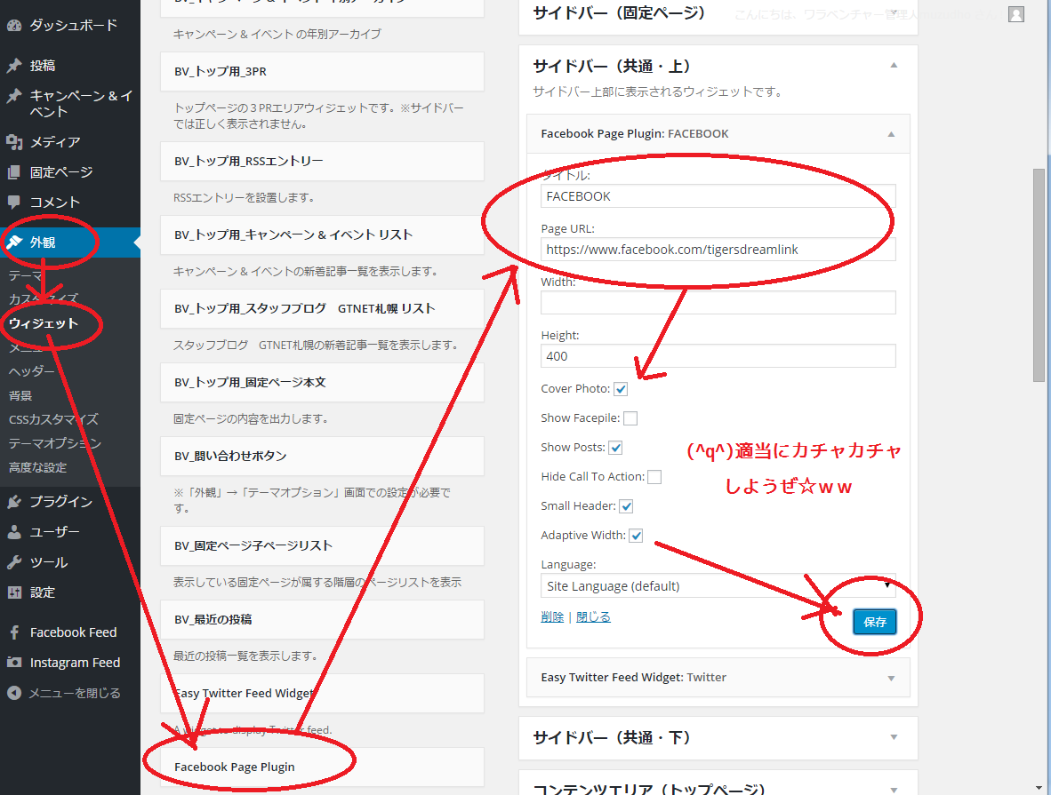Select the ウィジェット submenu item
Image resolution: width=1051 pixels, height=795 pixels.
tap(44, 323)
